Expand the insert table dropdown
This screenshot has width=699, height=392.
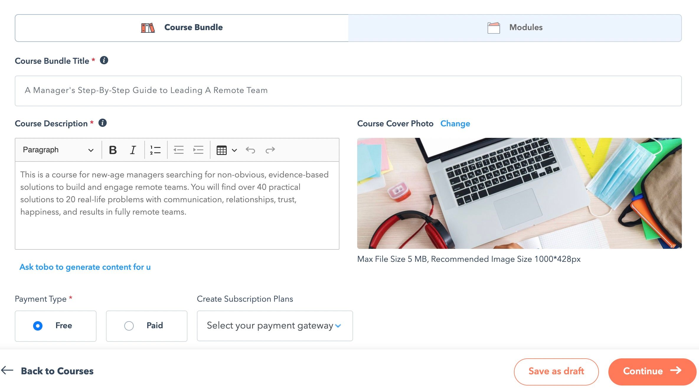[x=234, y=150]
